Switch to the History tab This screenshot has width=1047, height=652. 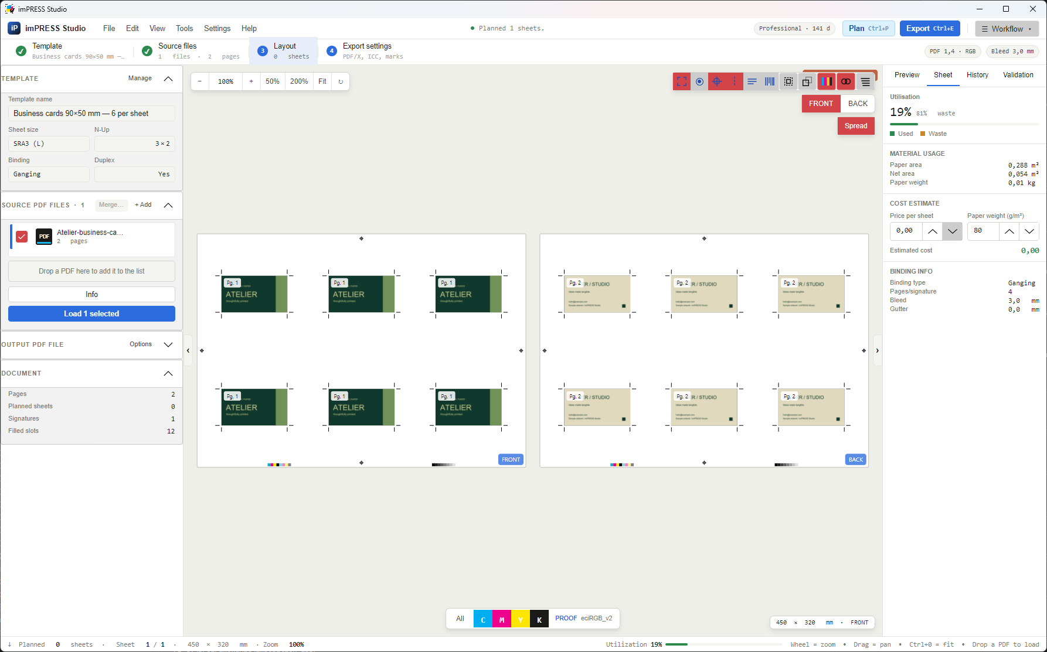point(977,75)
